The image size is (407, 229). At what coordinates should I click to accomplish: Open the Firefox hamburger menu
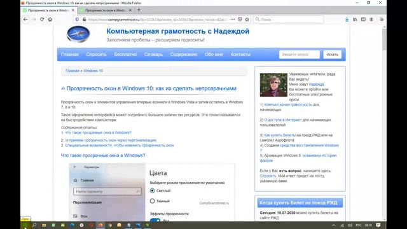pyautogui.click(x=382, y=20)
